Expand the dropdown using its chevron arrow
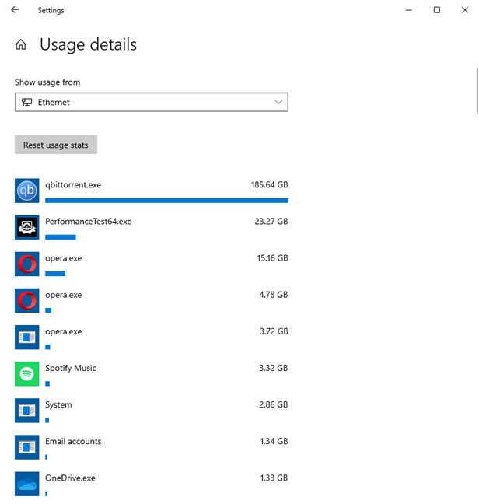This screenshot has width=479, height=504. tap(278, 102)
